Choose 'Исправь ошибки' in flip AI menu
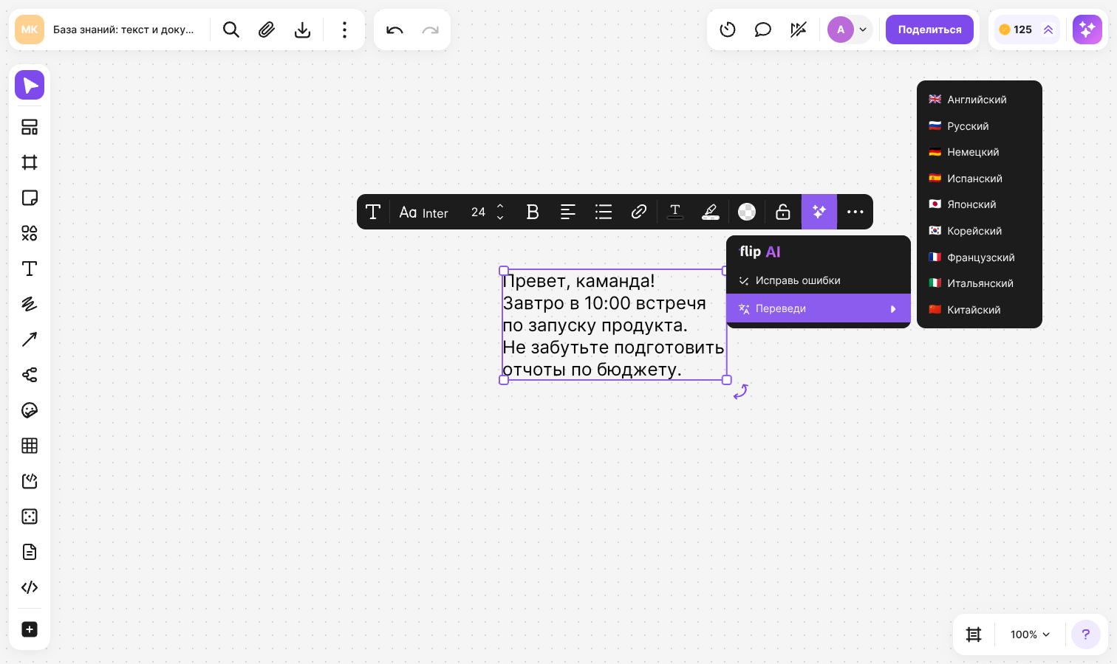This screenshot has height=664, width=1117. point(819,280)
